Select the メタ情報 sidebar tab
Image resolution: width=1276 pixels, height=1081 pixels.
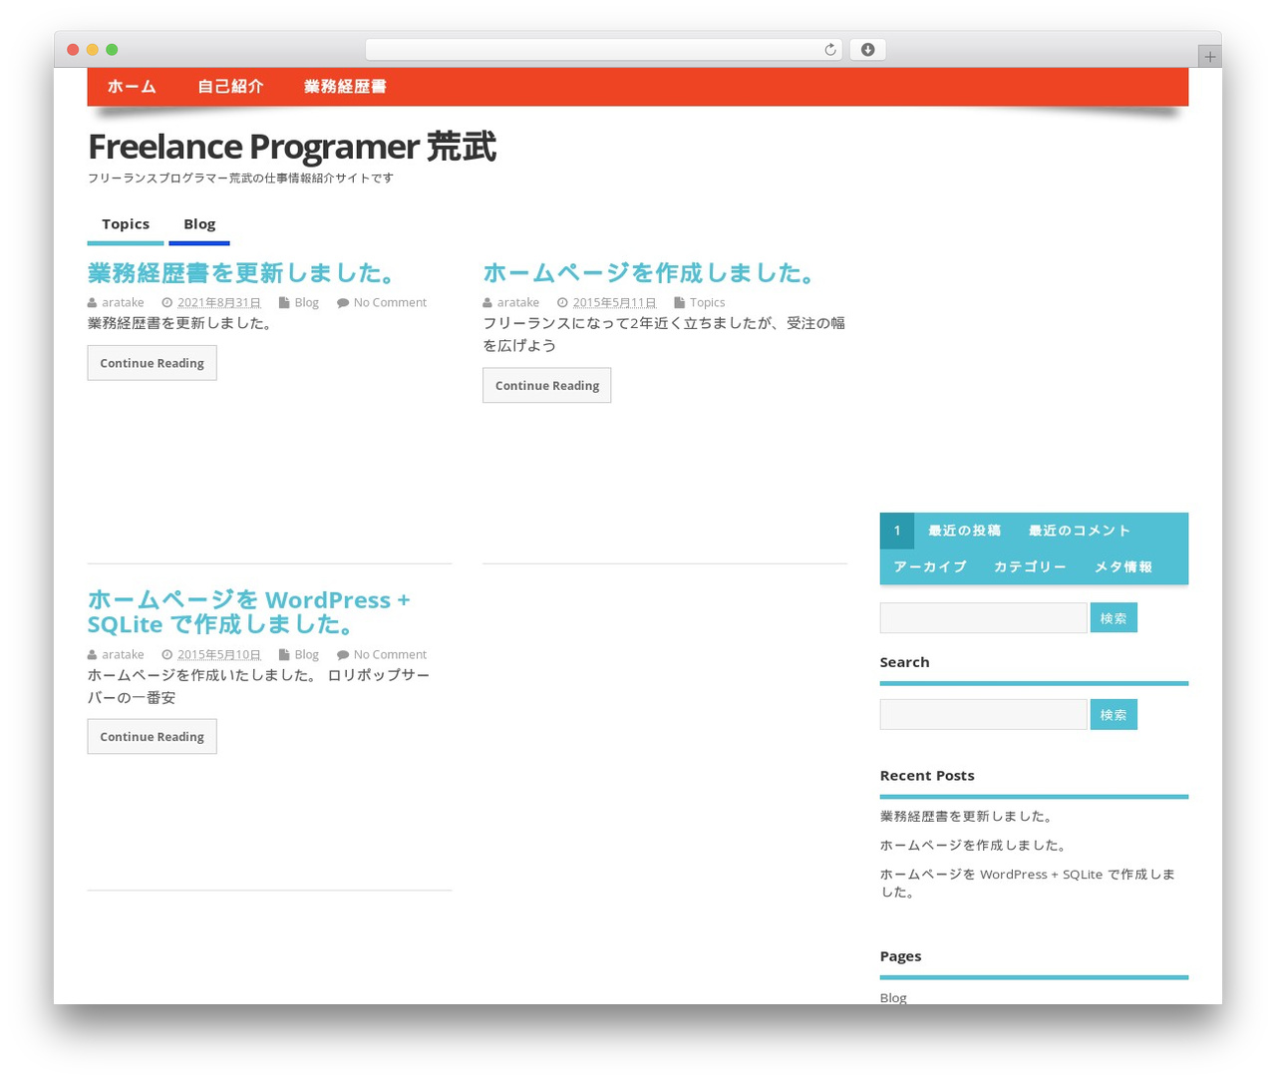pyautogui.click(x=1123, y=566)
